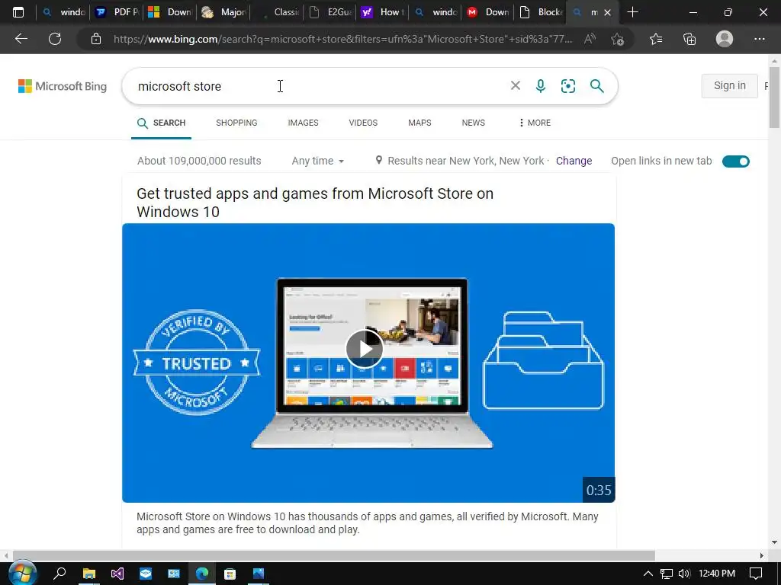Open the Get trusted apps and games heading
The image size is (781, 585).
click(x=315, y=203)
